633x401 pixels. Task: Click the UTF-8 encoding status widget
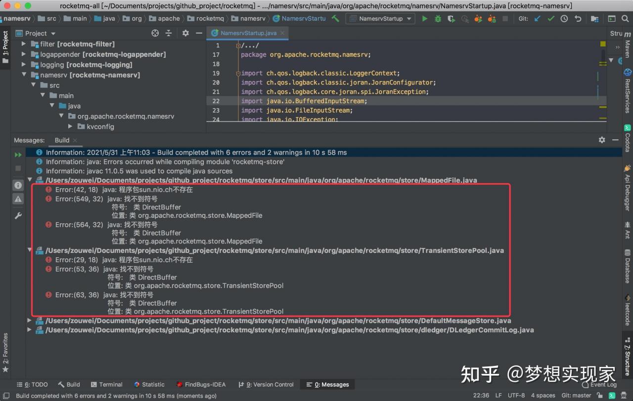point(516,395)
